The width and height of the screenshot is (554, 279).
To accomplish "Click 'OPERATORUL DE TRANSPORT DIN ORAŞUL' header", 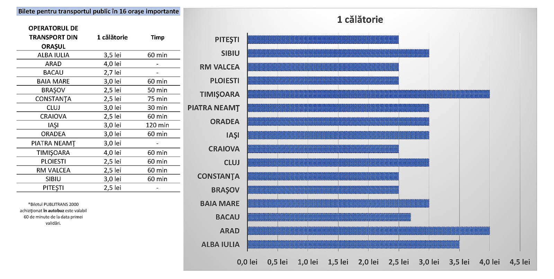I will [x=53, y=37].
